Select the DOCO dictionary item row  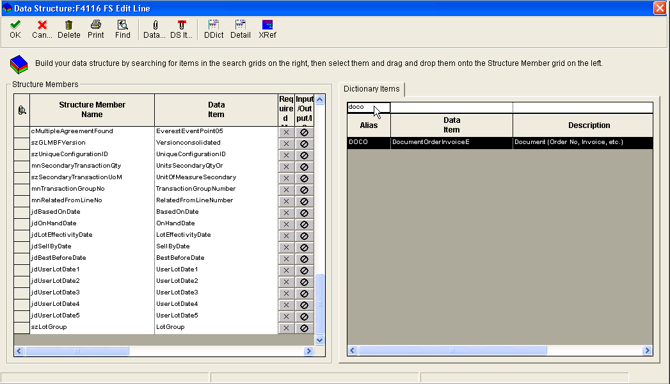click(x=500, y=142)
